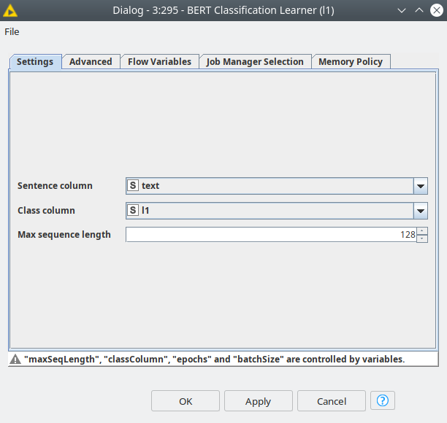Open the Sentence column dropdown
This screenshot has width=447, height=423.
277,186
